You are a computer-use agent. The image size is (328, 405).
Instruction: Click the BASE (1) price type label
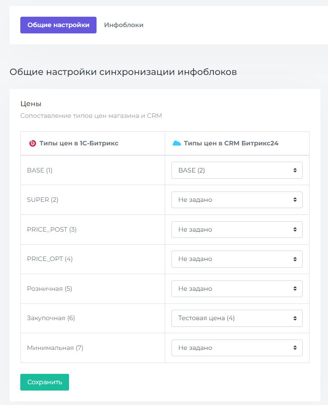[40, 170]
